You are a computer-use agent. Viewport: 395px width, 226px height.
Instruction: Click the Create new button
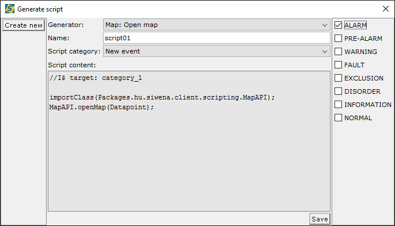(x=24, y=25)
